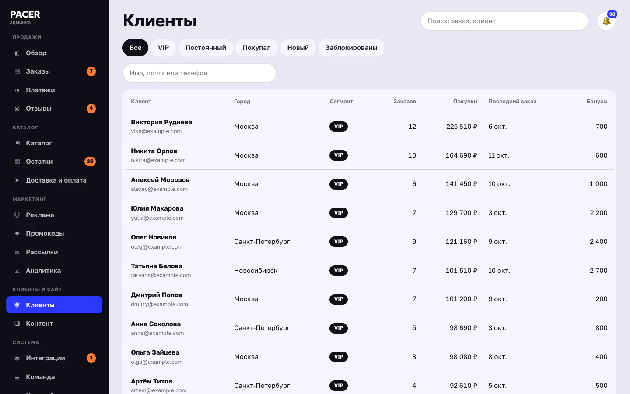Click email tatyana@example.com
The height and width of the screenshot is (394, 630).
[161, 275]
